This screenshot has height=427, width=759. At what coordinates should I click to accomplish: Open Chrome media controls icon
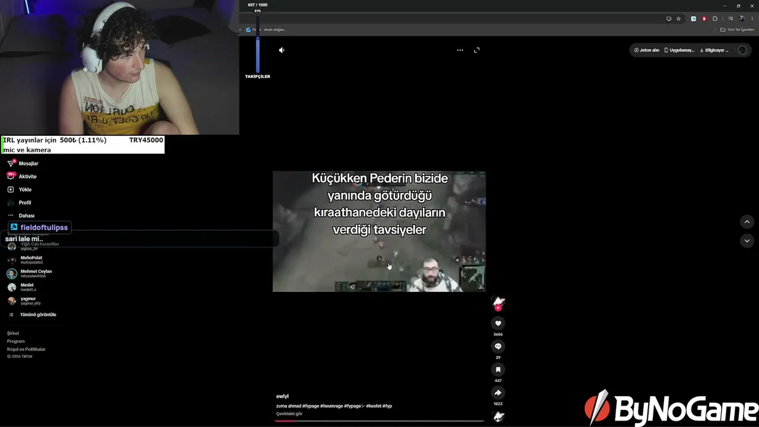(x=731, y=18)
